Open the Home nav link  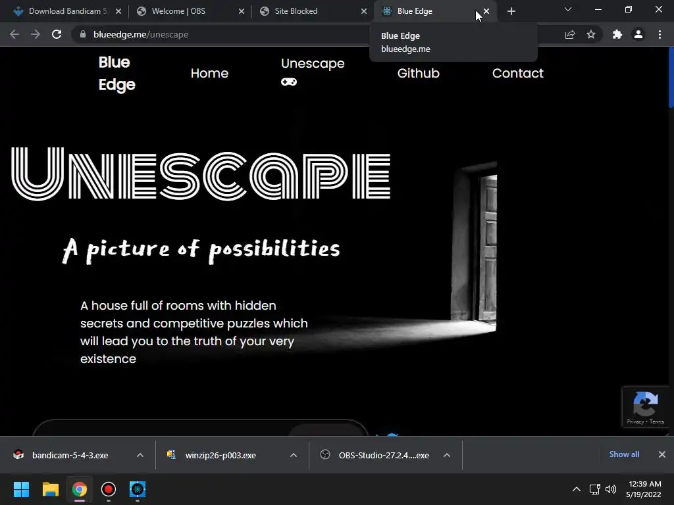click(x=209, y=74)
